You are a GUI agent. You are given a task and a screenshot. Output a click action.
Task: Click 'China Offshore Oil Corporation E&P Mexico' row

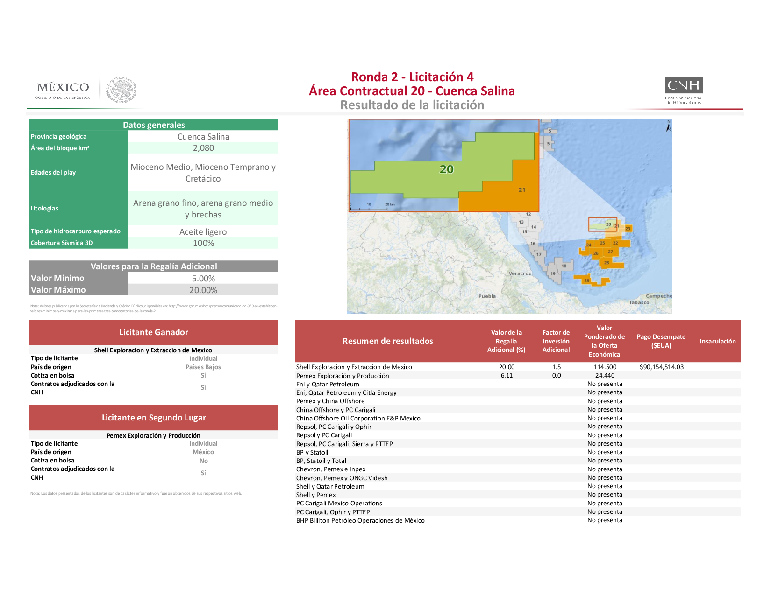[x=518, y=418]
